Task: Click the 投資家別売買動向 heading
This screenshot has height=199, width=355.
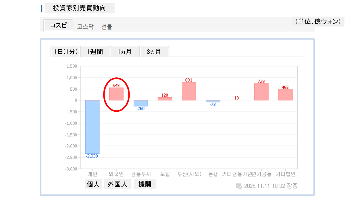Action: tap(79, 8)
